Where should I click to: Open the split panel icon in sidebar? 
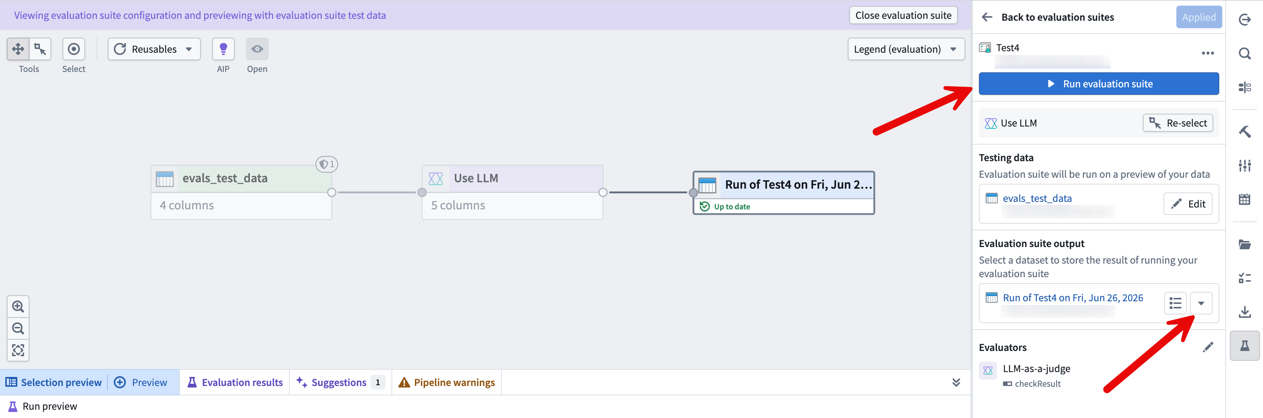pos(1245,87)
